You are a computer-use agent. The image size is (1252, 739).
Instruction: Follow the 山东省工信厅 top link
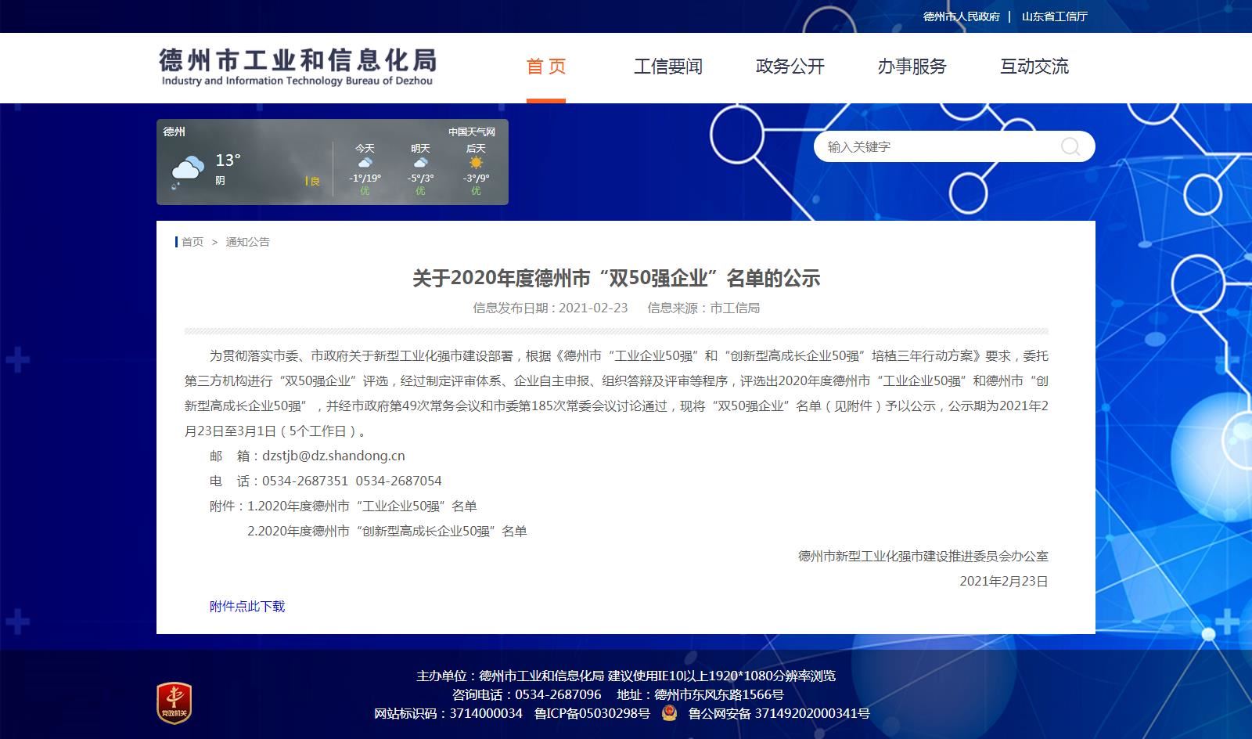click(x=1055, y=16)
